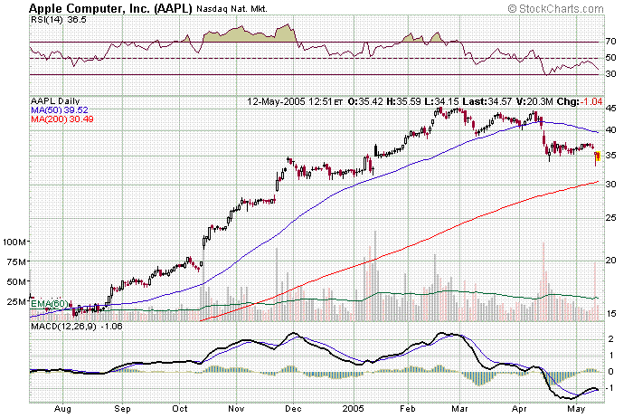Click the Feb month label
The image size is (633, 418).
click(407, 409)
